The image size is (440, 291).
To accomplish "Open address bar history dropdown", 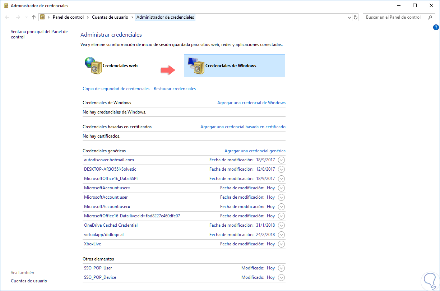I will (x=350, y=17).
